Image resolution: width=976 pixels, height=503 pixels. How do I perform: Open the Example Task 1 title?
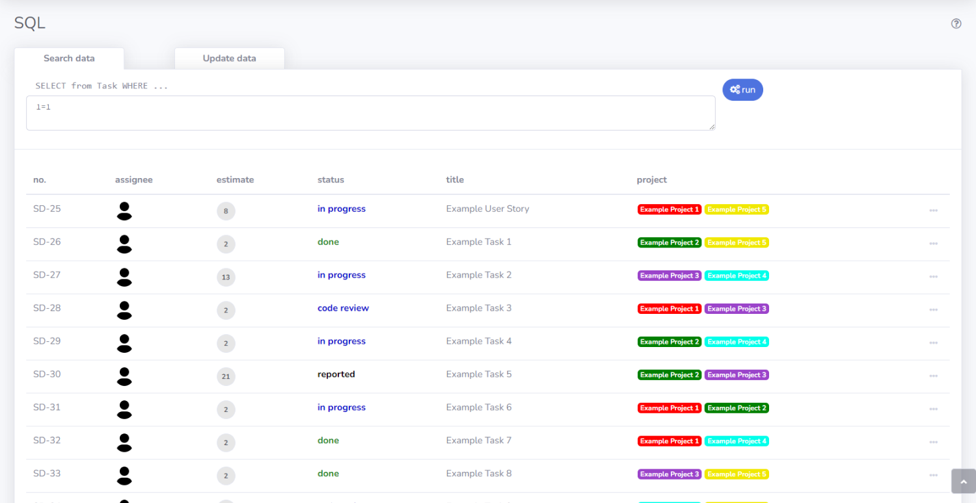click(479, 242)
